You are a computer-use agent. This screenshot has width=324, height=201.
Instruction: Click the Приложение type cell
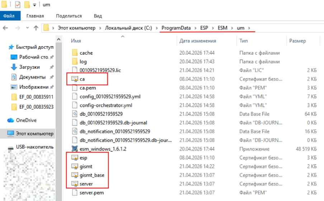(x=254, y=149)
